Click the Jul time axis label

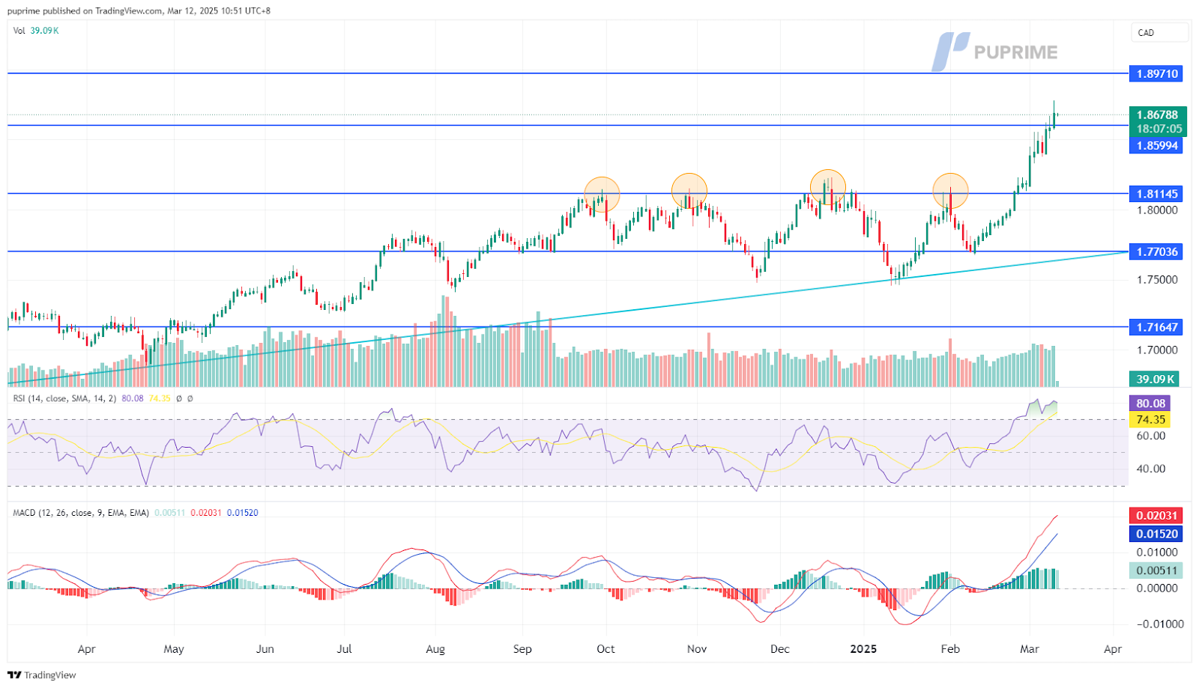click(344, 649)
